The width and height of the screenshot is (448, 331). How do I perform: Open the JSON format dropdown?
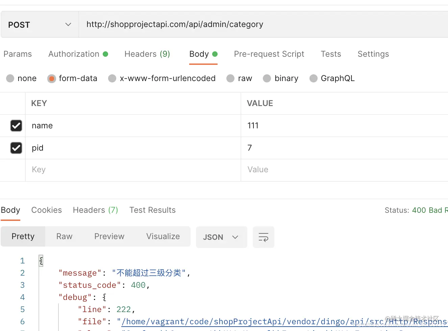click(221, 237)
